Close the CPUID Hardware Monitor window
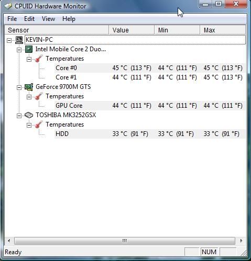The image size is (251, 261). tap(236, 4)
